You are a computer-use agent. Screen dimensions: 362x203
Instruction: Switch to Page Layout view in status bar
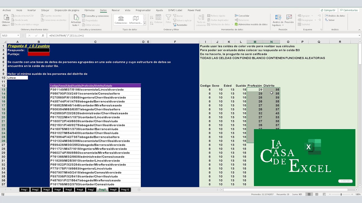317,194
